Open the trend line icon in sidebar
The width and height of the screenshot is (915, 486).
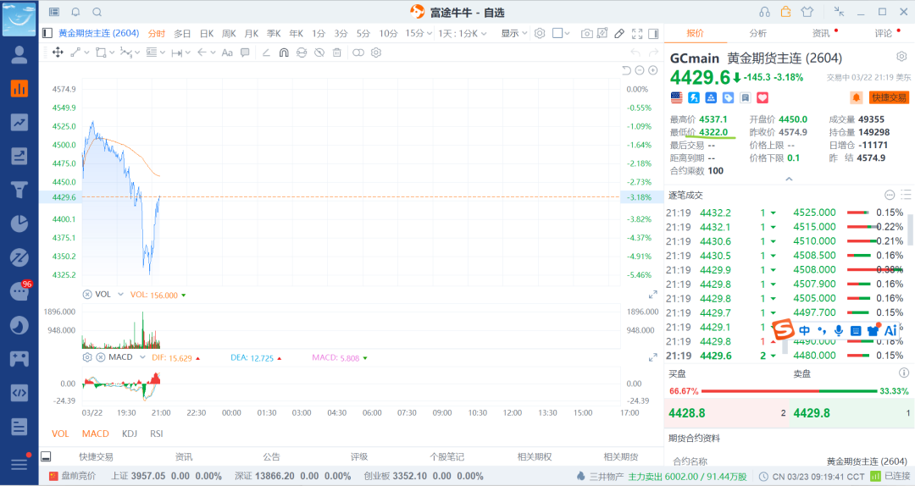(19, 123)
